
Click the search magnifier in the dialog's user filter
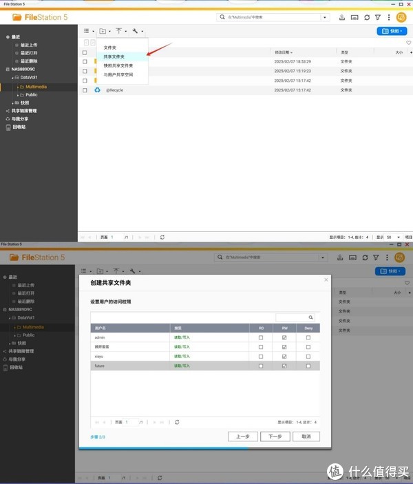pyautogui.click(x=310, y=317)
